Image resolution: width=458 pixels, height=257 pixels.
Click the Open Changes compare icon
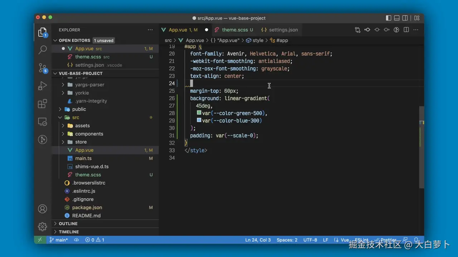[x=357, y=30]
